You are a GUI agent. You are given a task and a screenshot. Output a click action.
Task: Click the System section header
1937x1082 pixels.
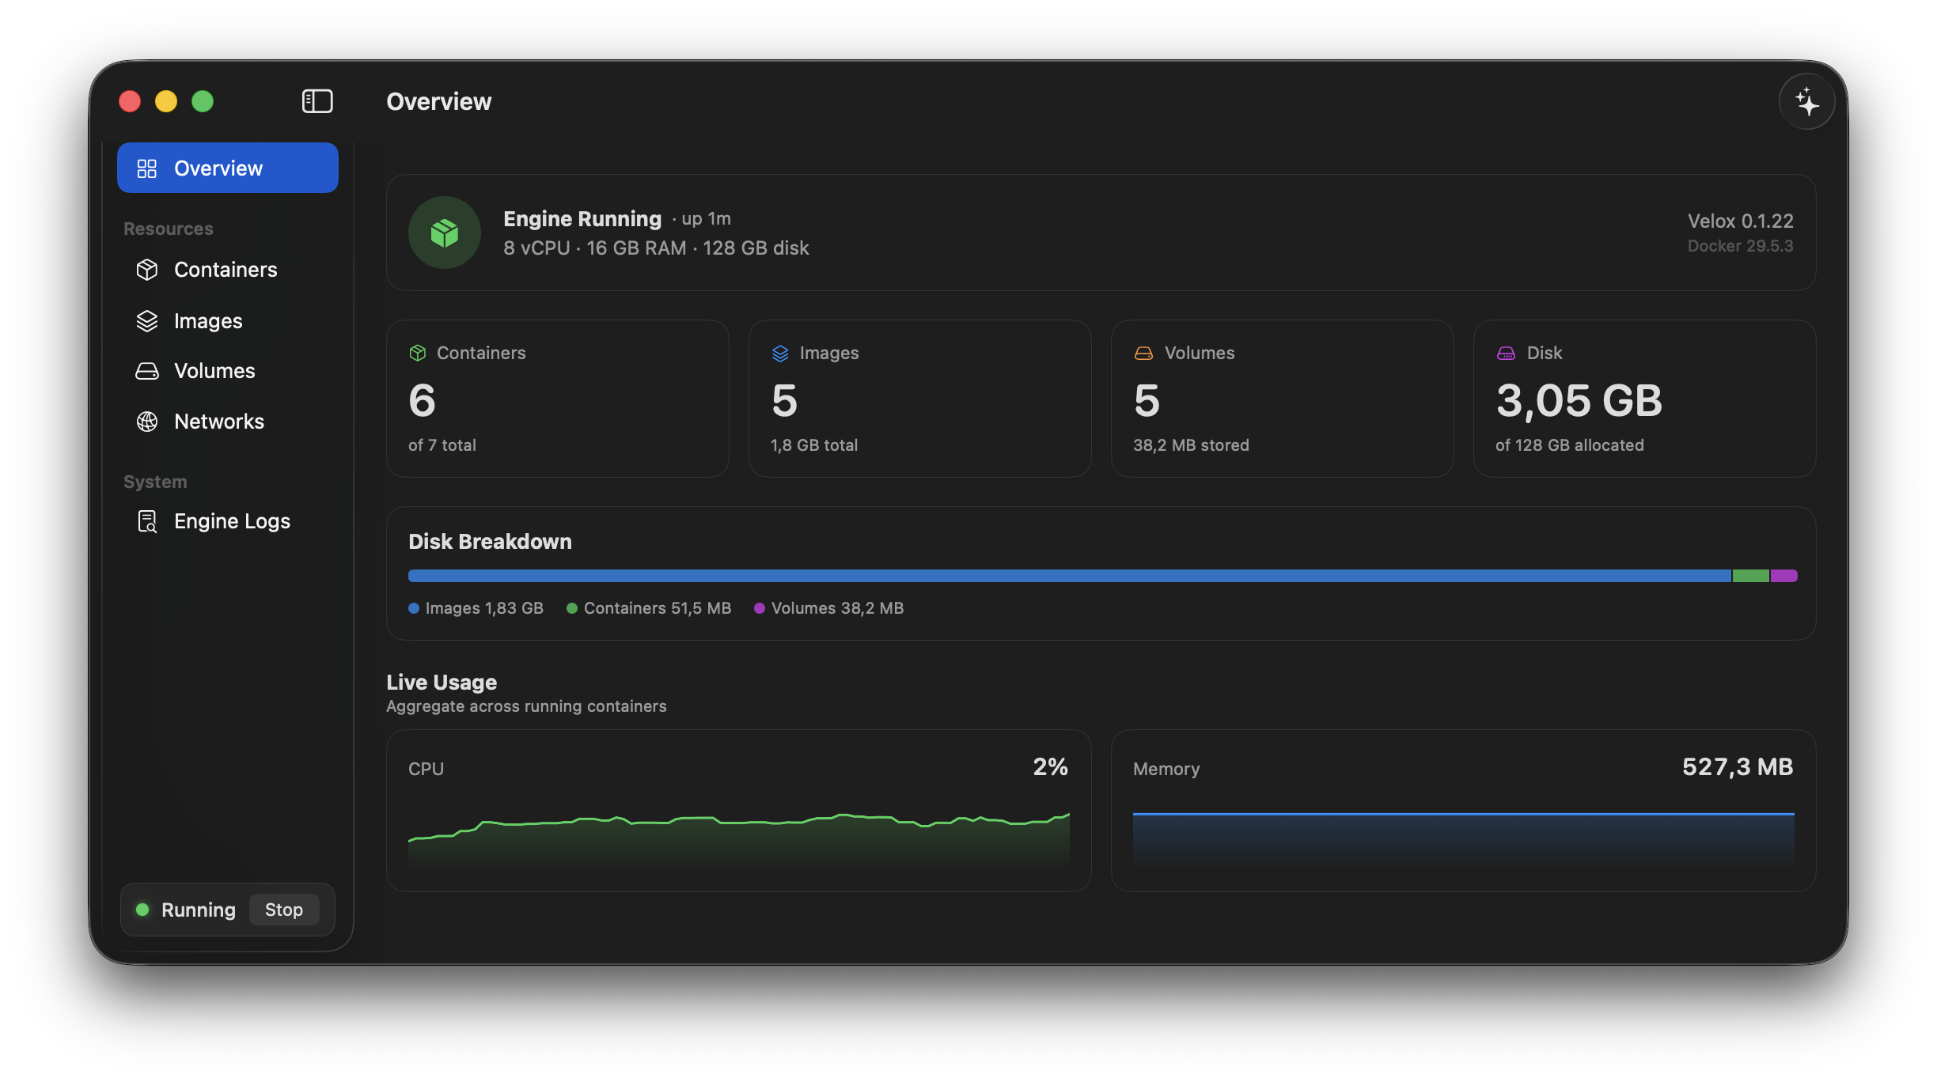[155, 482]
